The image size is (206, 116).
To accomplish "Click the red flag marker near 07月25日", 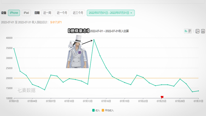I will point(162,97).
